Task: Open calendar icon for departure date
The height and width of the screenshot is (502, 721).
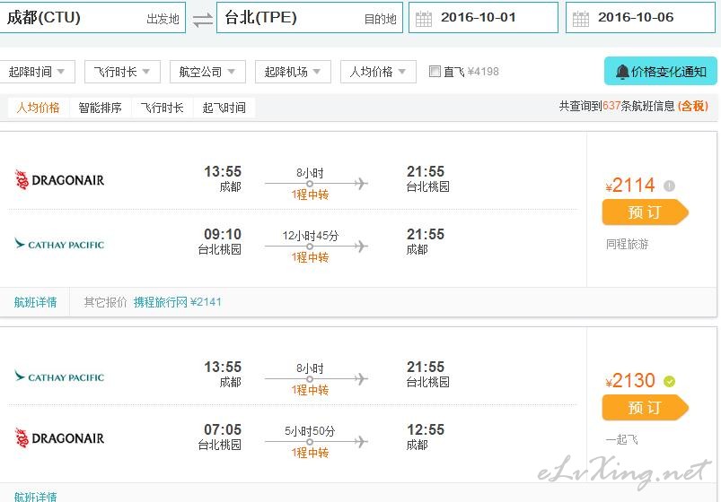Action: click(x=424, y=19)
